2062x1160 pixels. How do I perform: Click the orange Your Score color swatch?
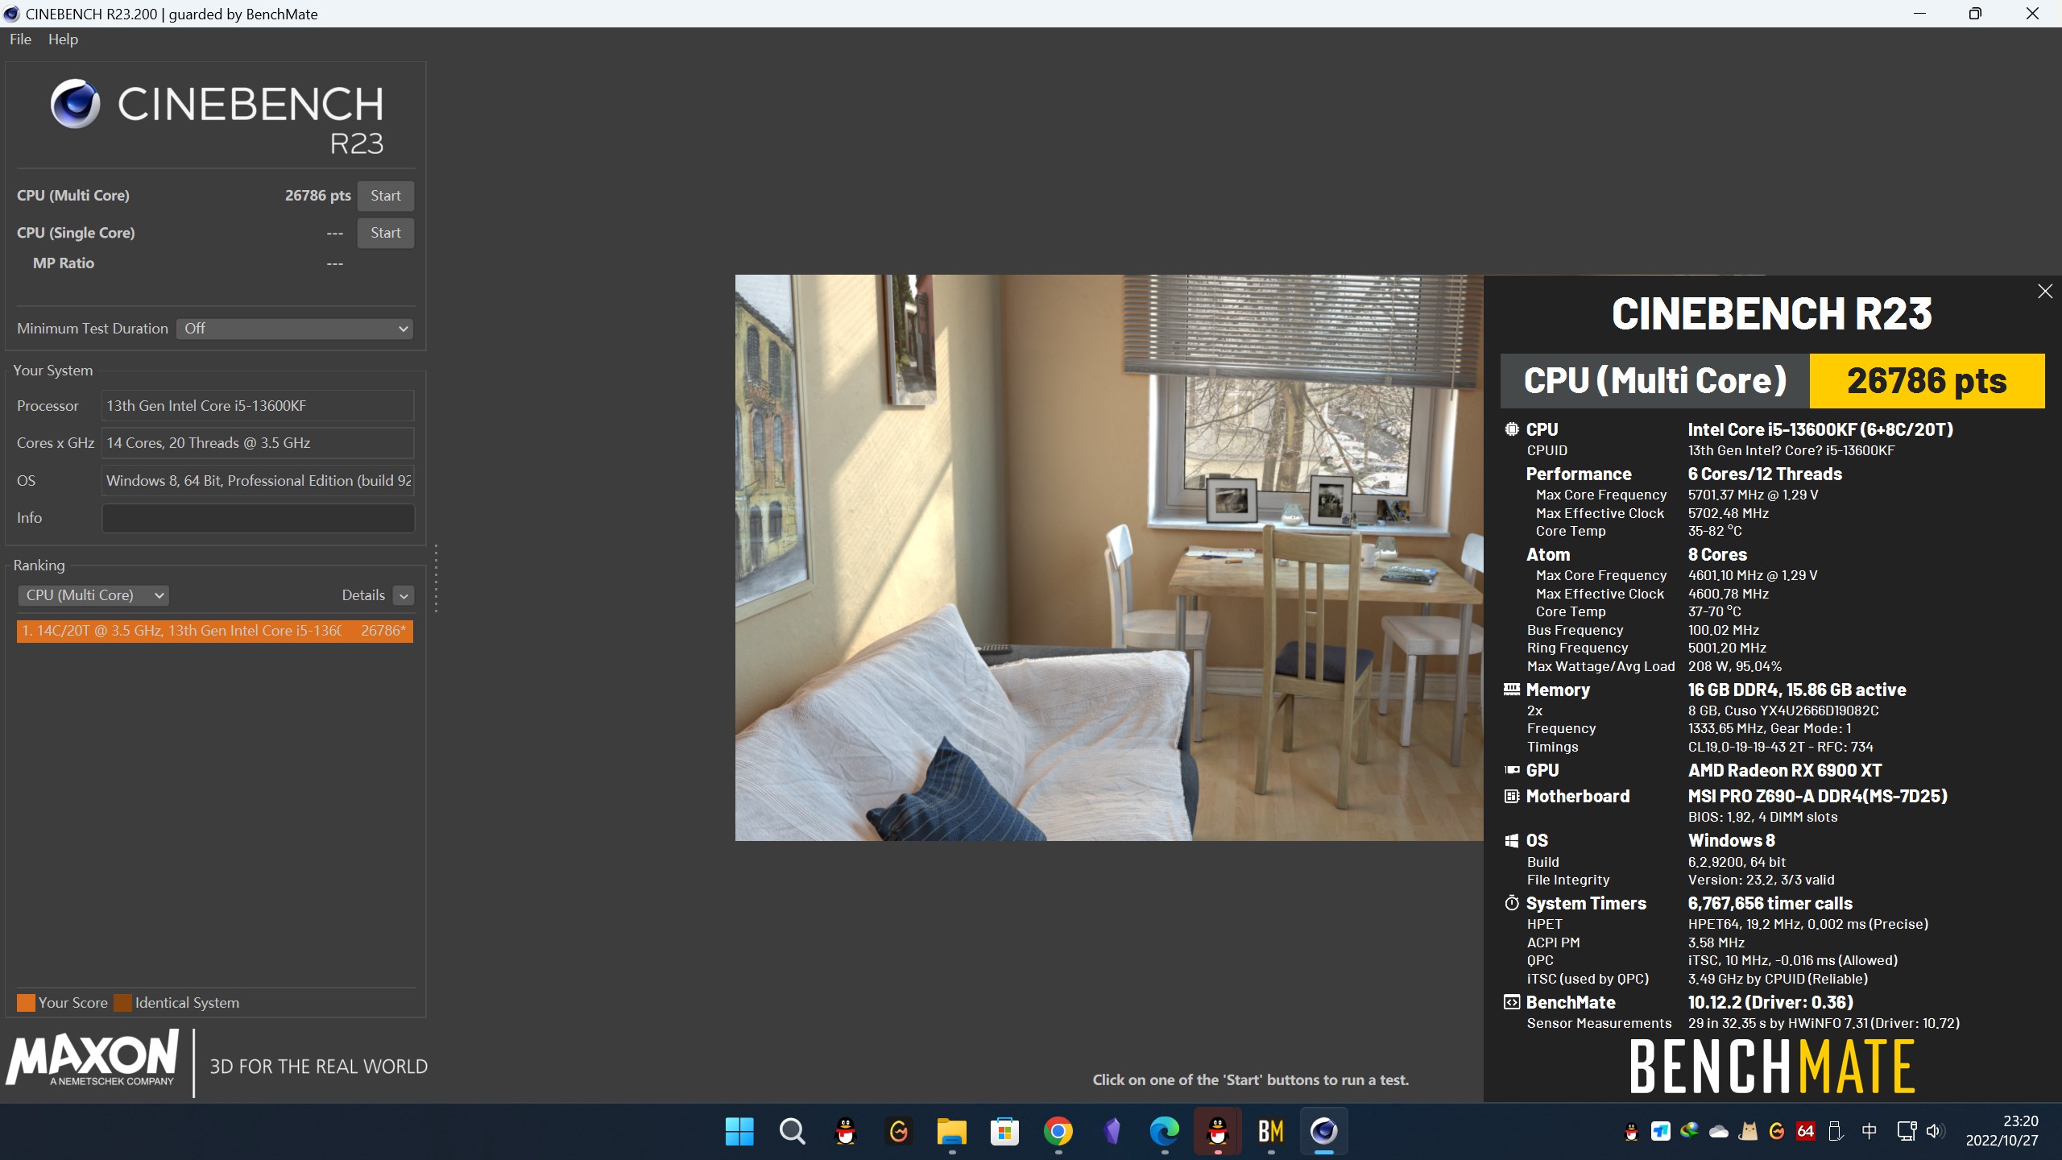(26, 1003)
